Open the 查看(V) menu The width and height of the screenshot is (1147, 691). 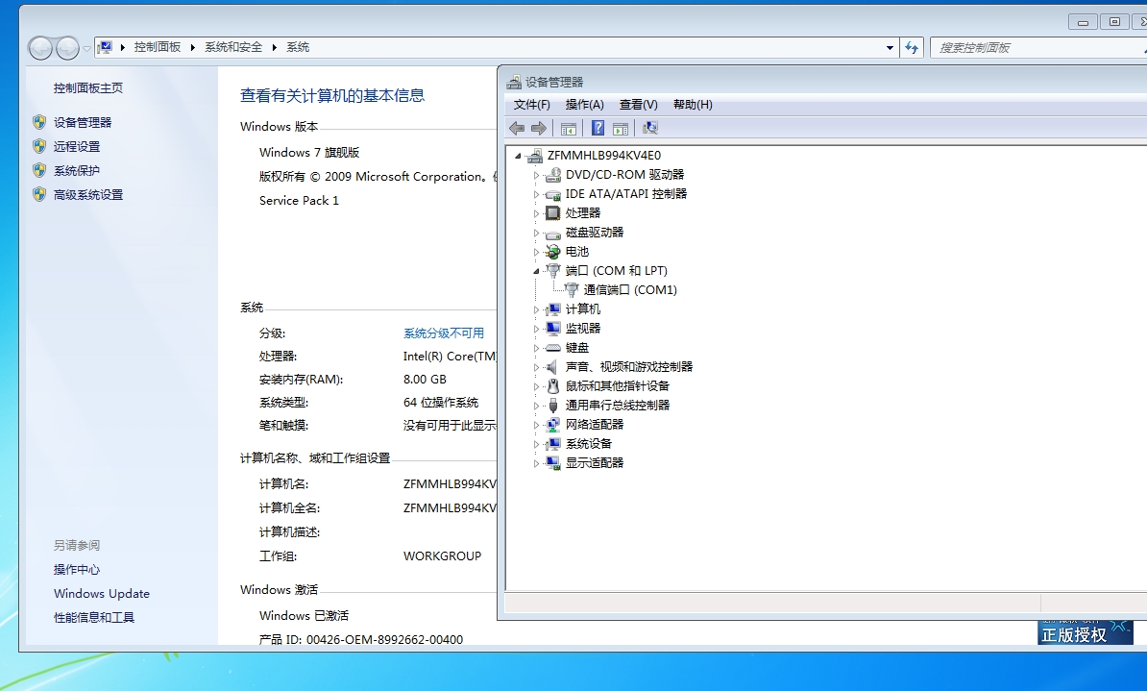pos(639,105)
